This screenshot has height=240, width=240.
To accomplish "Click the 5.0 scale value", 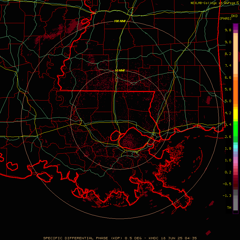I will click(228, 101).
